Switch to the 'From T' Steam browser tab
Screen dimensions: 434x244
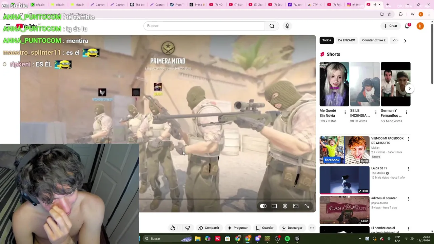177,5
